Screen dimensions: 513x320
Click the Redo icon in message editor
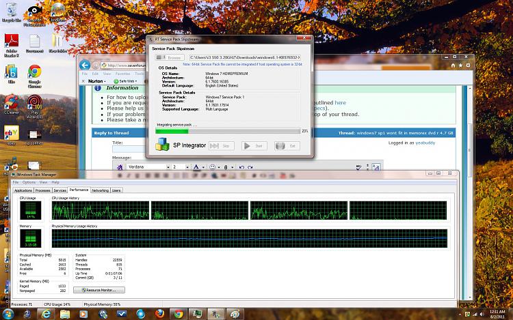tap(250, 167)
